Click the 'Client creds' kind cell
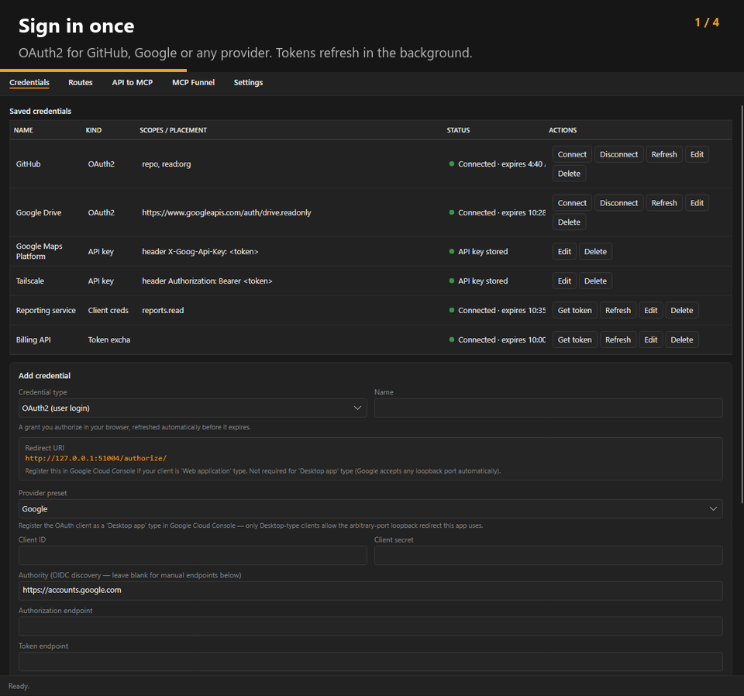This screenshot has height=696, width=744. point(108,310)
